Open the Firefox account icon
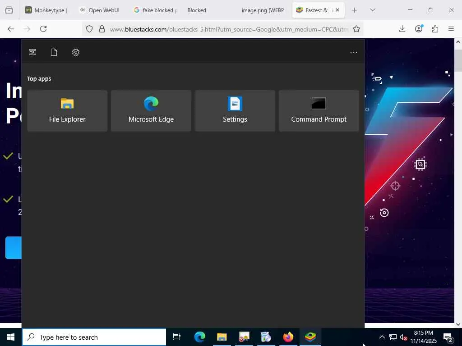Viewport: 462px width, 346px height. click(x=419, y=29)
